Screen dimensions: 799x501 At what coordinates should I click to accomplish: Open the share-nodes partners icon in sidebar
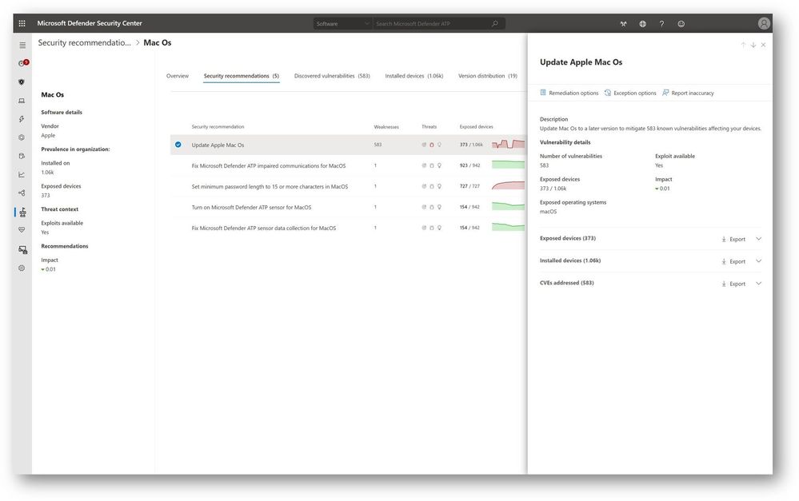22,193
